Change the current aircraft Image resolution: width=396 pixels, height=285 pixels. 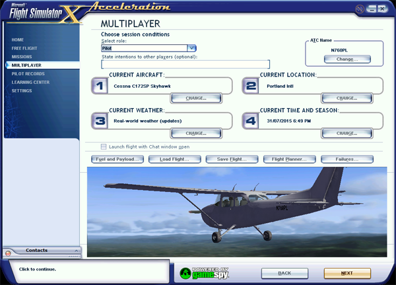[196, 98]
